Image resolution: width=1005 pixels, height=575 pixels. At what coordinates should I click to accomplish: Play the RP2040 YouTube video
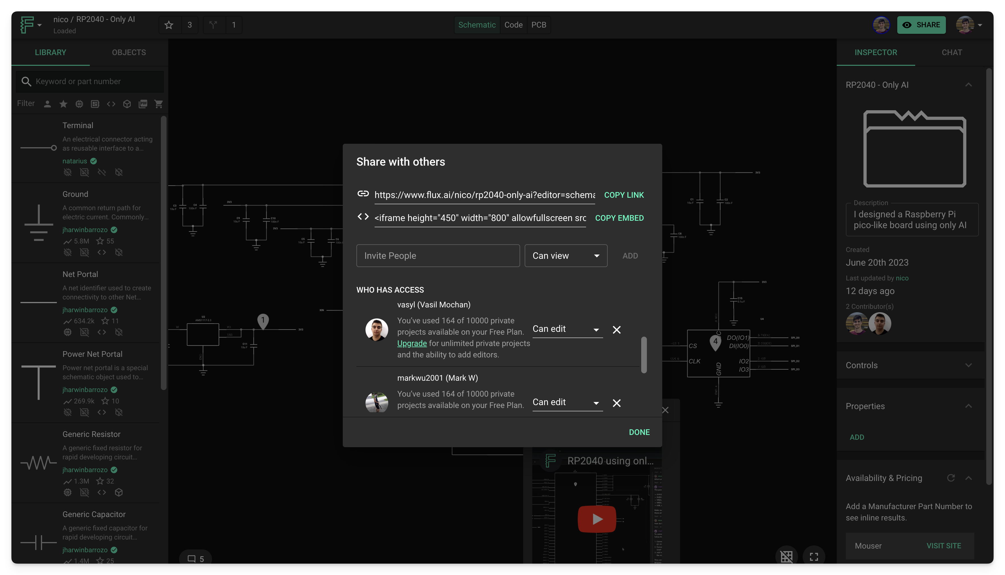tap(597, 519)
